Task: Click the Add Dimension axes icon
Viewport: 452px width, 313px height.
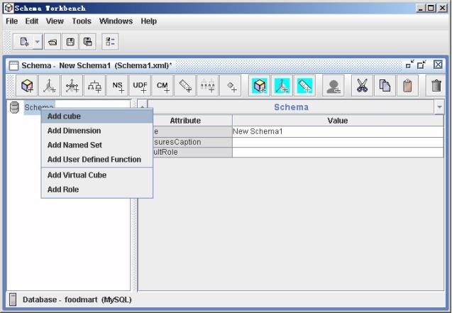Action: click(x=49, y=86)
